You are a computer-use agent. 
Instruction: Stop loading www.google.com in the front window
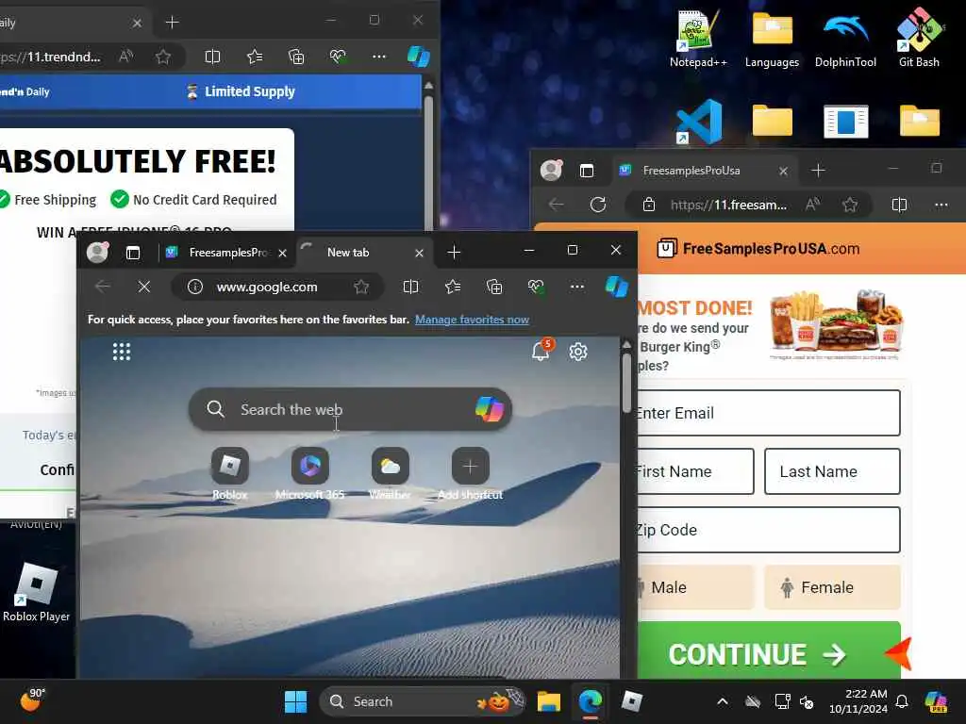(x=143, y=287)
